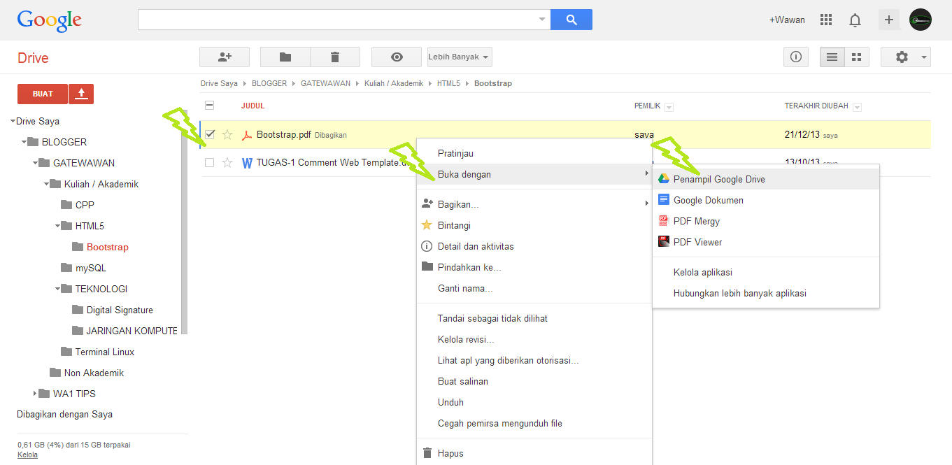Open the info details pane icon
The width and height of the screenshot is (952, 465).
pyautogui.click(x=796, y=57)
